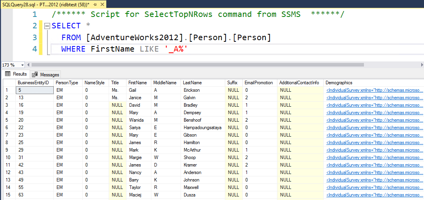Select the AdditionalContactInfo column header
The height and width of the screenshot is (200, 424).
[x=300, y=83]
